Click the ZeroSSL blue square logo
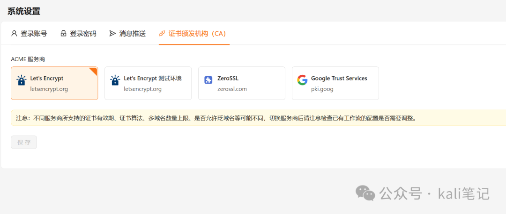This screenshot has height=214, width=506. 208,80
